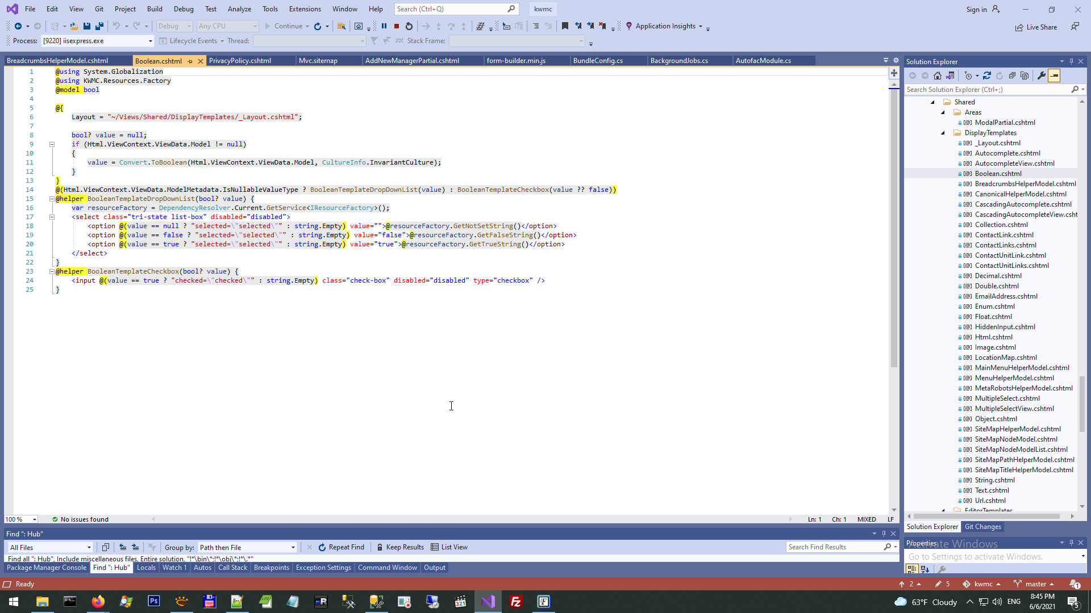Click the Restart debugging icon

point(409,26)
